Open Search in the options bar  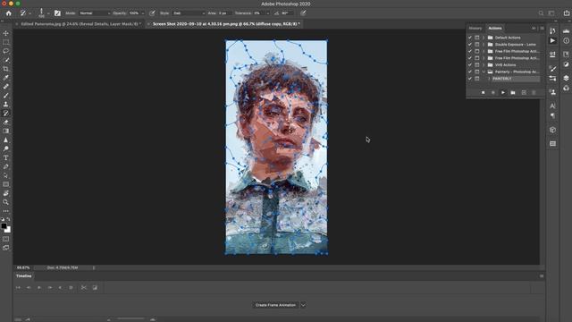pos(541,13)
